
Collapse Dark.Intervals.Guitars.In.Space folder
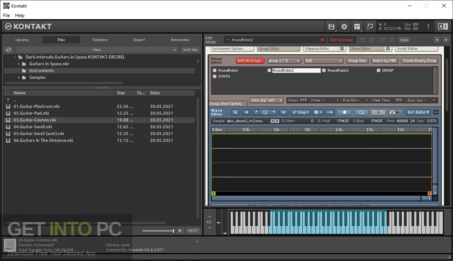pos(15,57)
